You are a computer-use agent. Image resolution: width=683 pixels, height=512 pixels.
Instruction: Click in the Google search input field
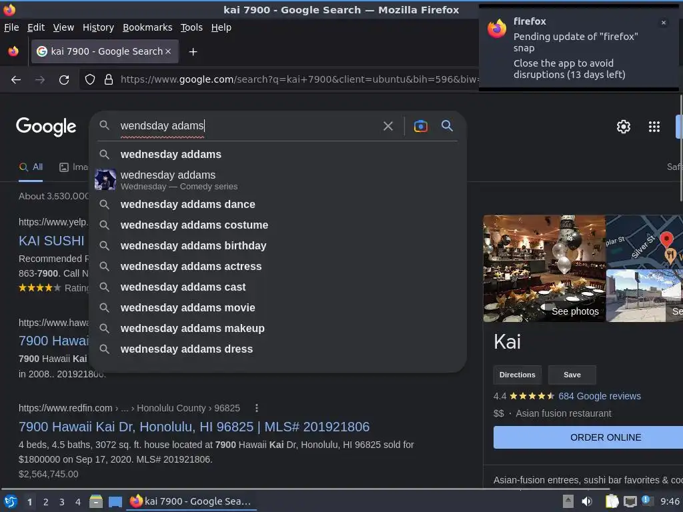click(248, 126)
